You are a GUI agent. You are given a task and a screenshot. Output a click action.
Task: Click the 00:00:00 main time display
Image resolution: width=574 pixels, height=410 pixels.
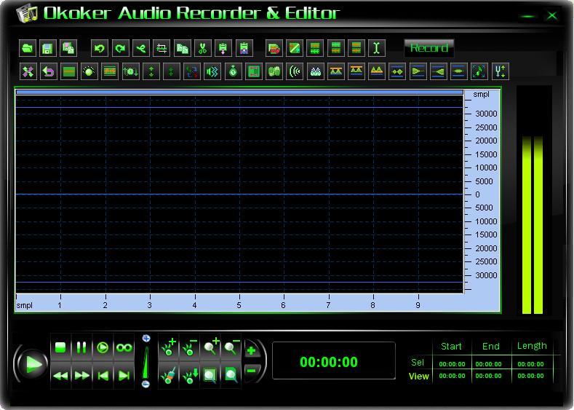[x=328, y=362]
